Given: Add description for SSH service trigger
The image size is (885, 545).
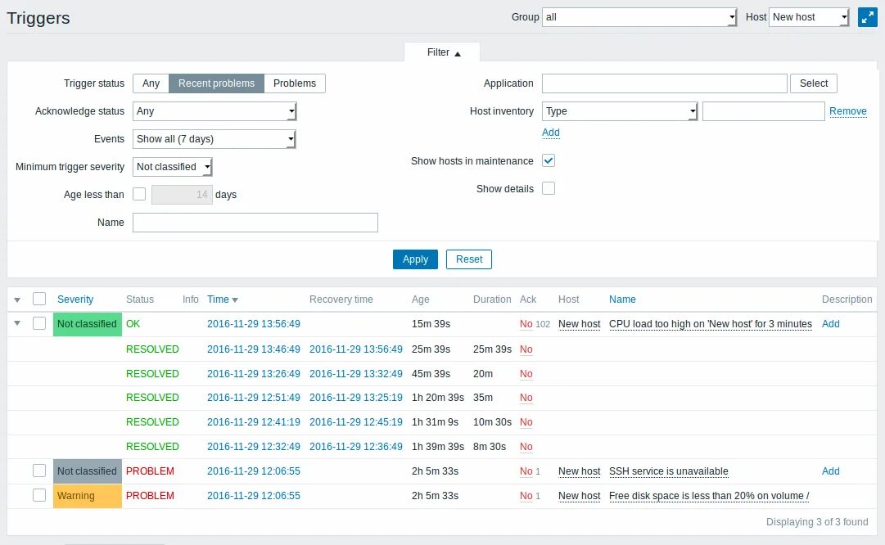Looking at the screenshot, I should (830, 471).
